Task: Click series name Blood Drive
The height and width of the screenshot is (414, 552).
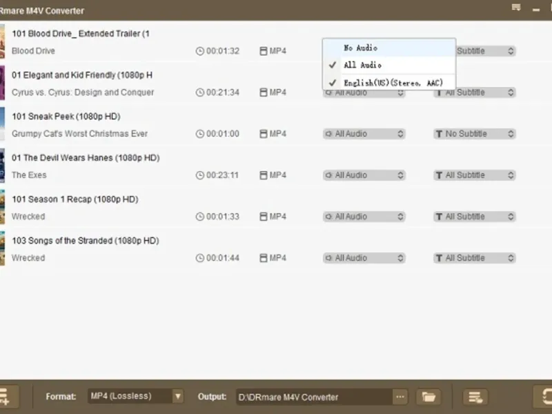Action: (33, 51)
